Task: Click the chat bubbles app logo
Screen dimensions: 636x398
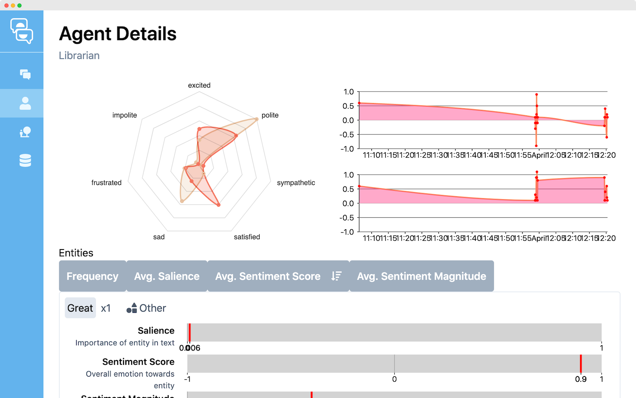Action: (x=22, y=31)
